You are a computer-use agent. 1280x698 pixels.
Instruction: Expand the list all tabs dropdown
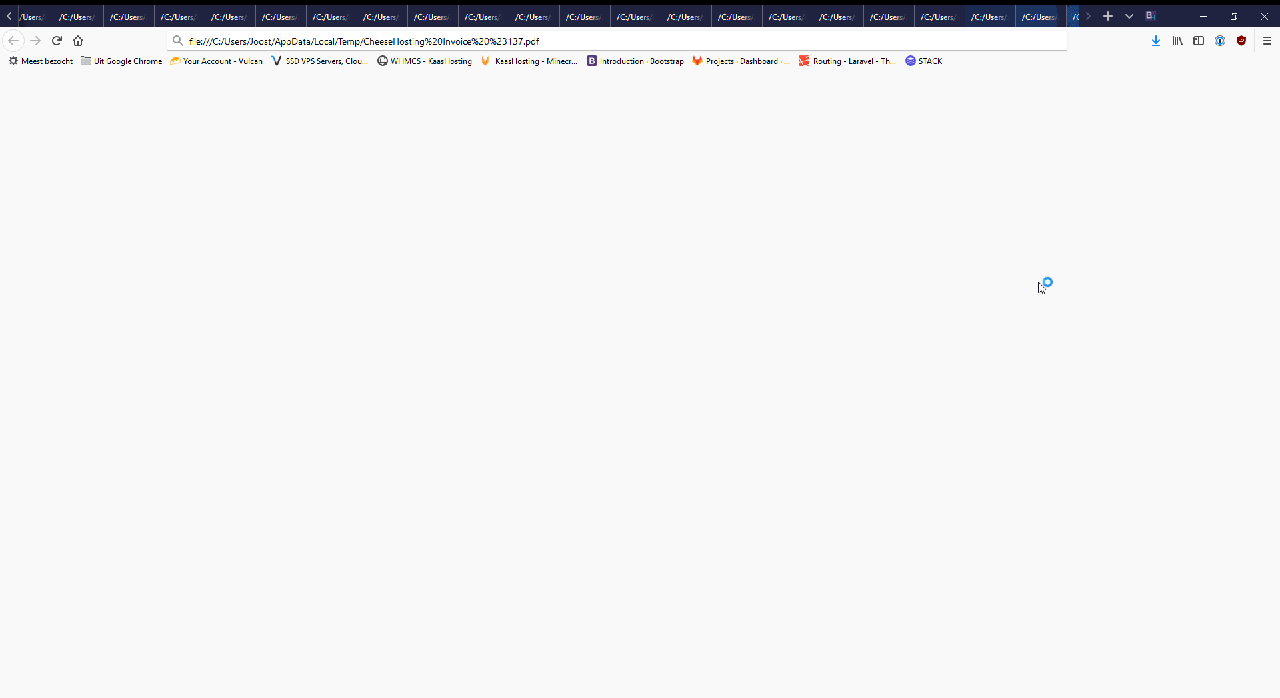pos(1129,16)
